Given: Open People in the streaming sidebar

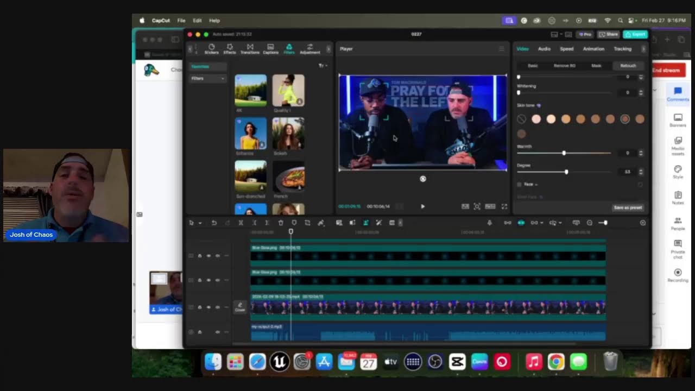Looking at the screenshot, I should pos(678,224).
